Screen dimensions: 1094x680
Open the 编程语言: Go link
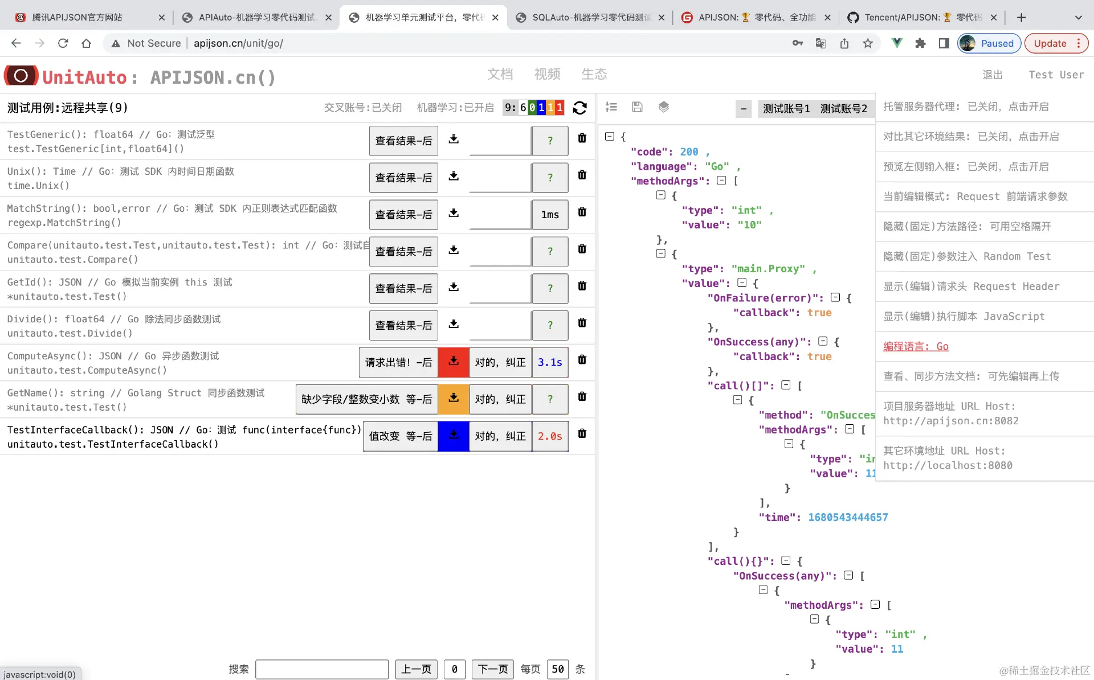click(x=916, y=346)
